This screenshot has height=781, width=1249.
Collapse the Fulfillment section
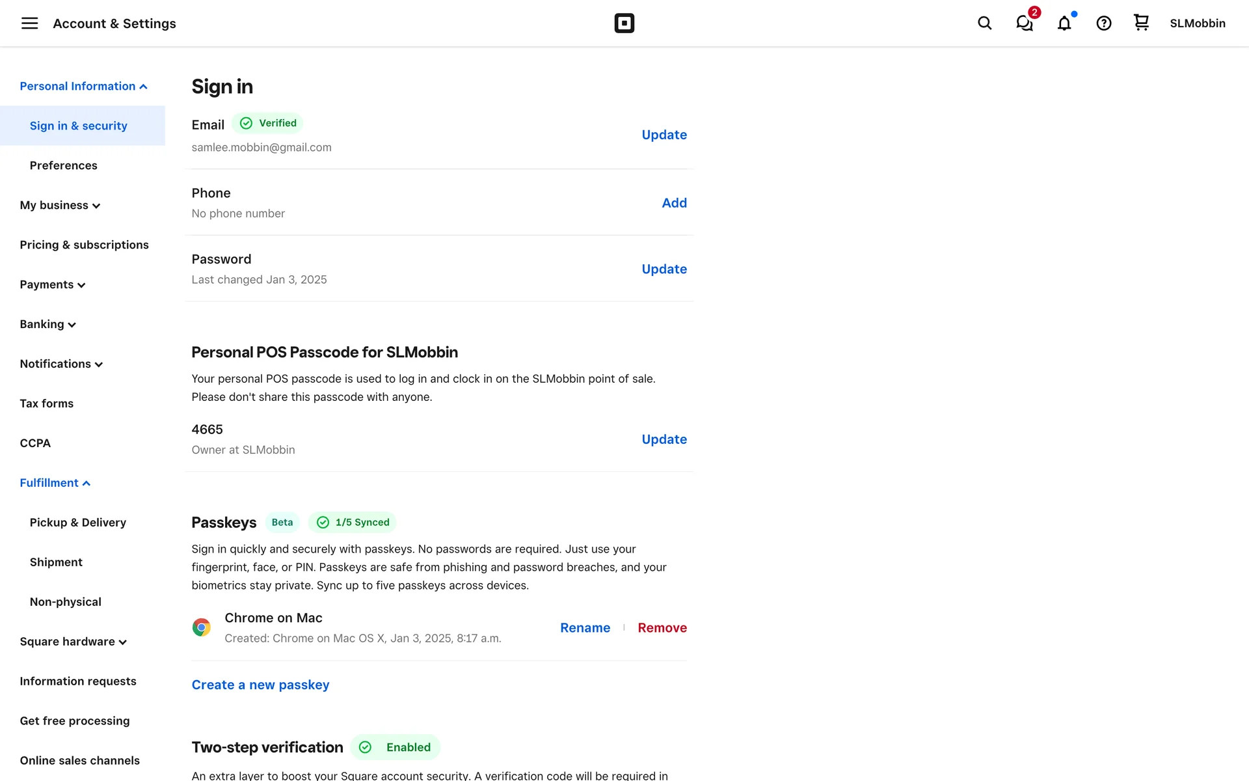click(55, 483)
